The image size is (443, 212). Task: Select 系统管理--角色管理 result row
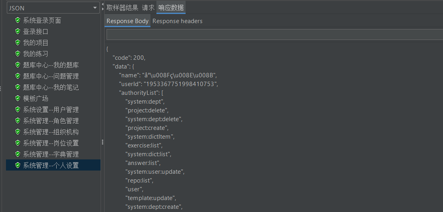coord(51,121)
